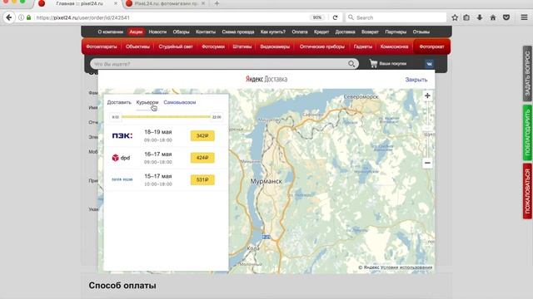This screenshot has height=299, width=533.
Task: Select the dpd carrier logo
Action: pyautogui.click(x=121, y=158)
